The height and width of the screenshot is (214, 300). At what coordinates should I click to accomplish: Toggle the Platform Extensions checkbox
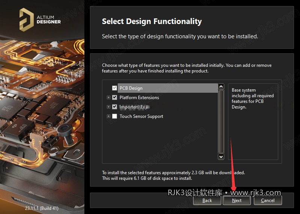pyautogui.click(x=114, y=97)
